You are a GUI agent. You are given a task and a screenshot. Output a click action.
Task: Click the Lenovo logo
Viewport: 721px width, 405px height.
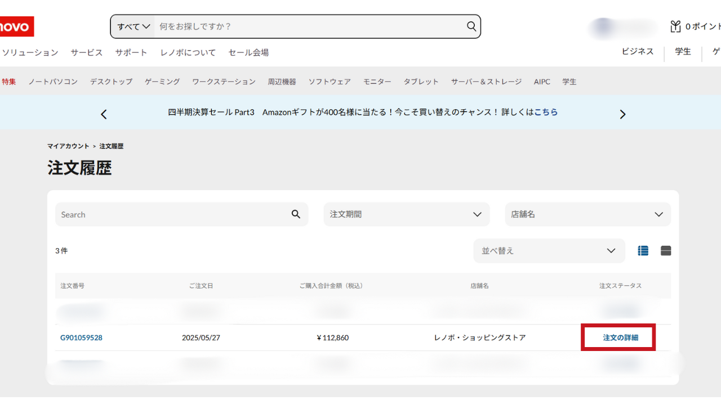pyautogui.click(x=16, y=26)
